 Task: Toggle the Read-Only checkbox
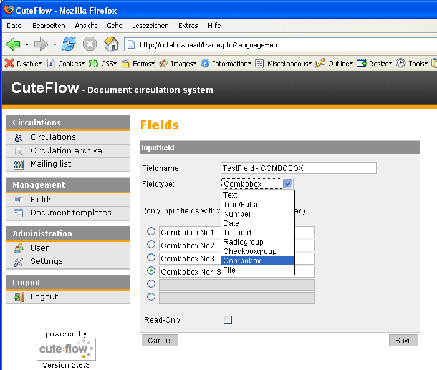pyautogui.click(x=228, y=320)
